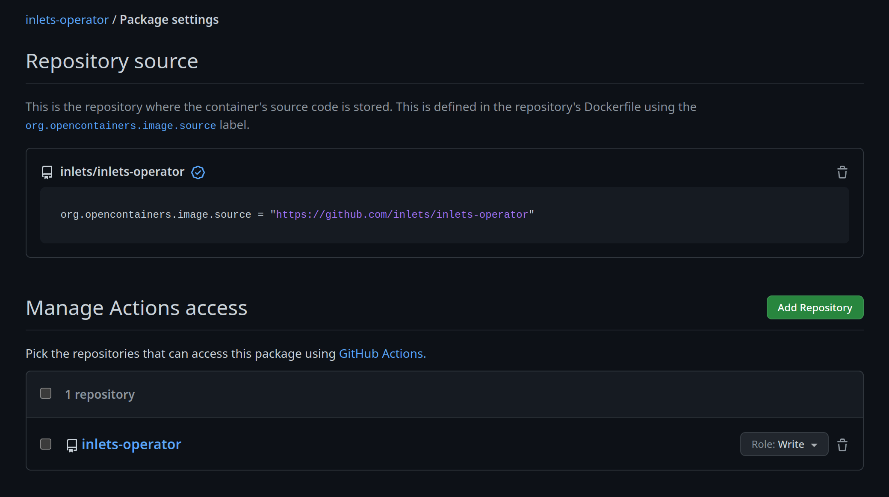Click the Add Repository button

click(x=815, y=307)
